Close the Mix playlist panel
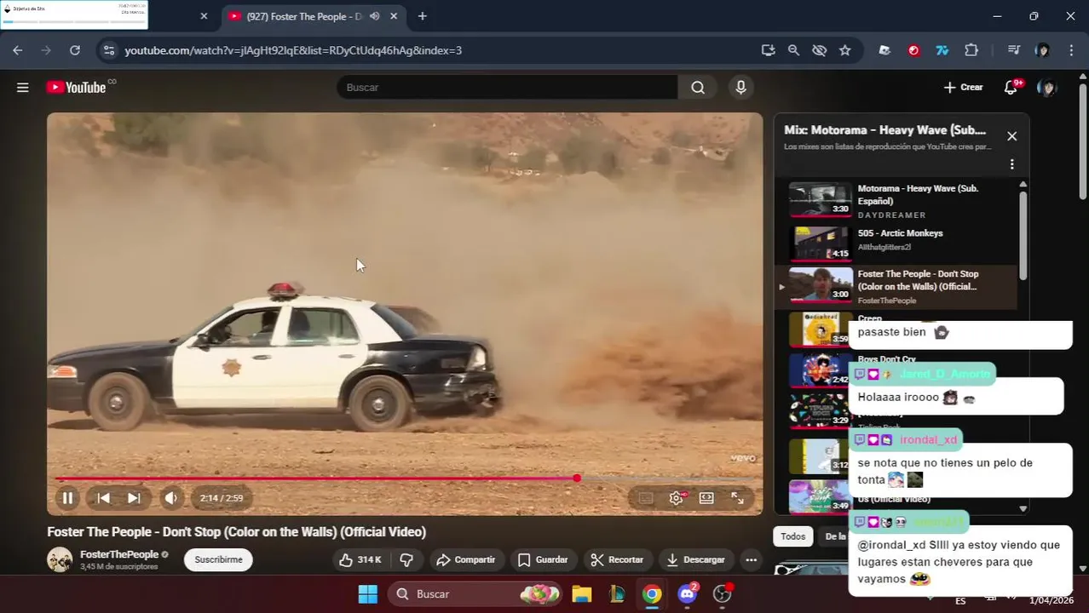The width and height of the screenshot is (1089, 613). click(x=1011, y=136)
